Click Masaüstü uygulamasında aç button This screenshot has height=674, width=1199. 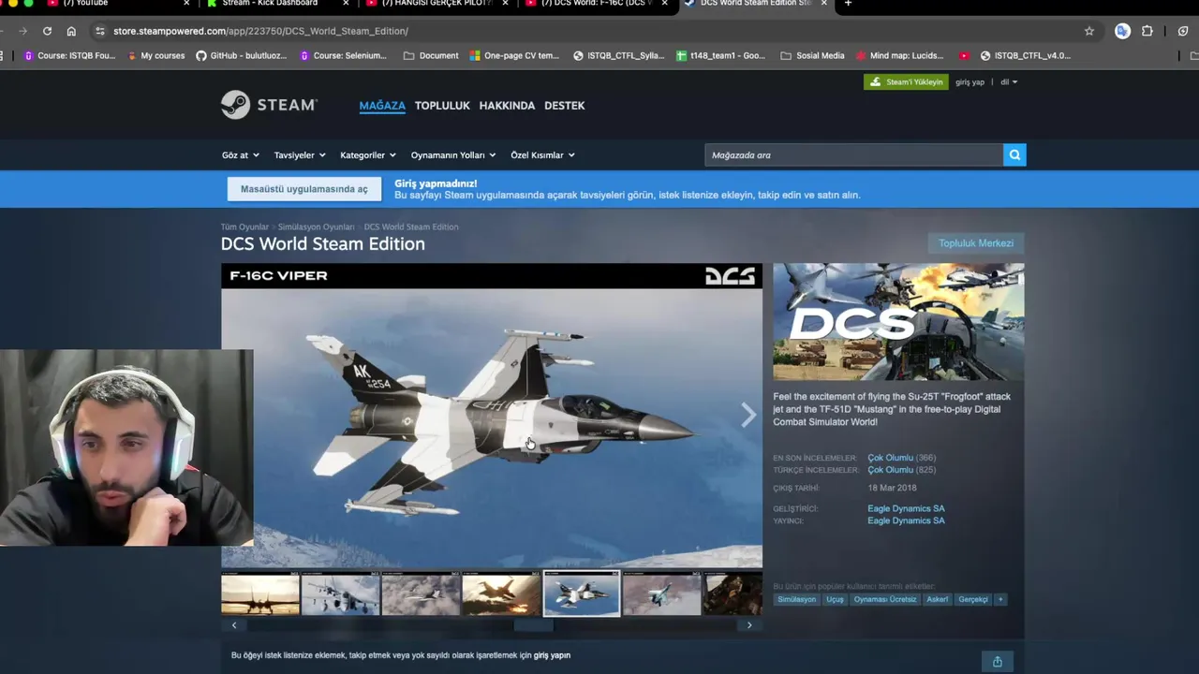pyautogui.click(x=303, y=189)
